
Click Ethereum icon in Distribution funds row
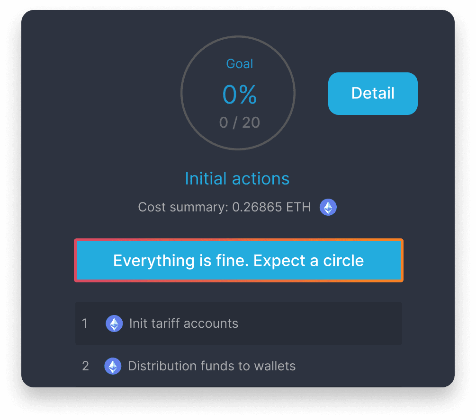coord(112,366)
